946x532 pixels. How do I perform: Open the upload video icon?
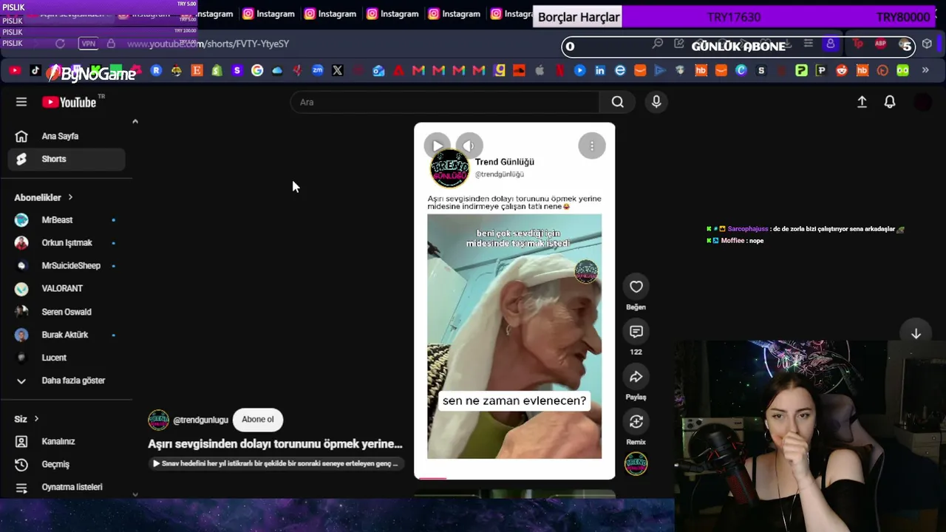tap(862, 102)
